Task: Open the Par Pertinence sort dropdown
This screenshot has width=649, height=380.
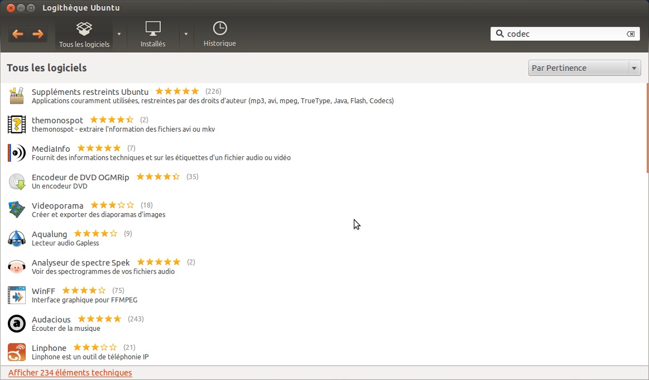Action: (584, 68)
